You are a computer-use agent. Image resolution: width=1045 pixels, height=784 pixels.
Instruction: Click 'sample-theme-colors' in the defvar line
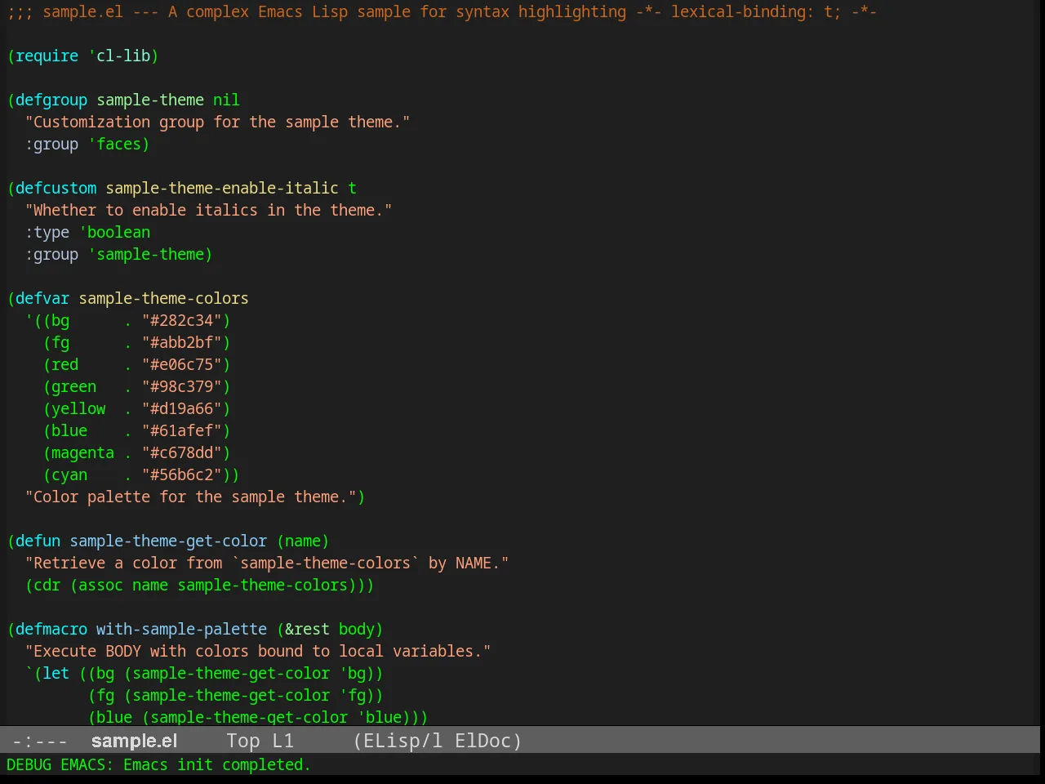(x=164, y=298)
